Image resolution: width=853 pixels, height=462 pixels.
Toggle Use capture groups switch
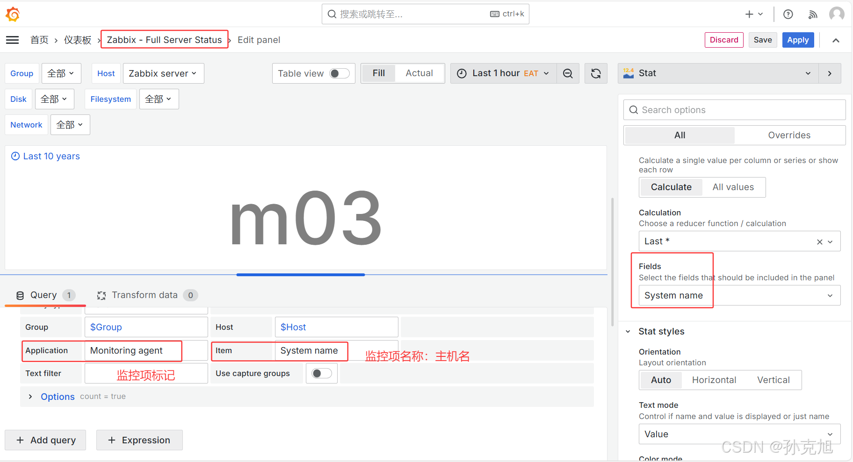322,373
